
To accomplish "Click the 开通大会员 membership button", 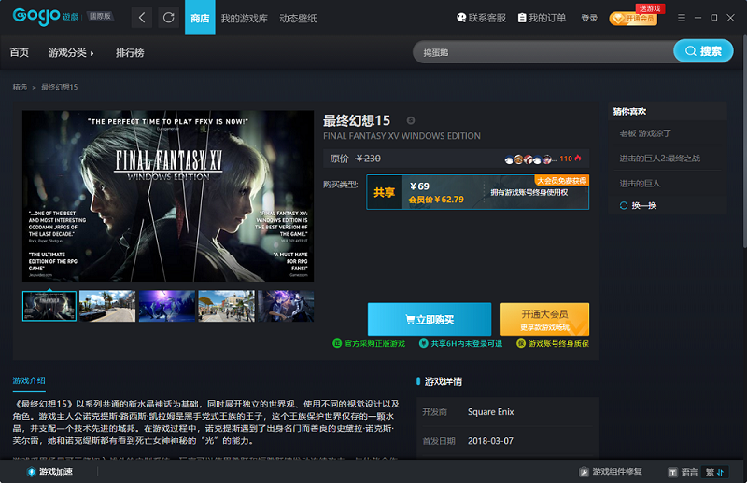I will tap(544, 319).
